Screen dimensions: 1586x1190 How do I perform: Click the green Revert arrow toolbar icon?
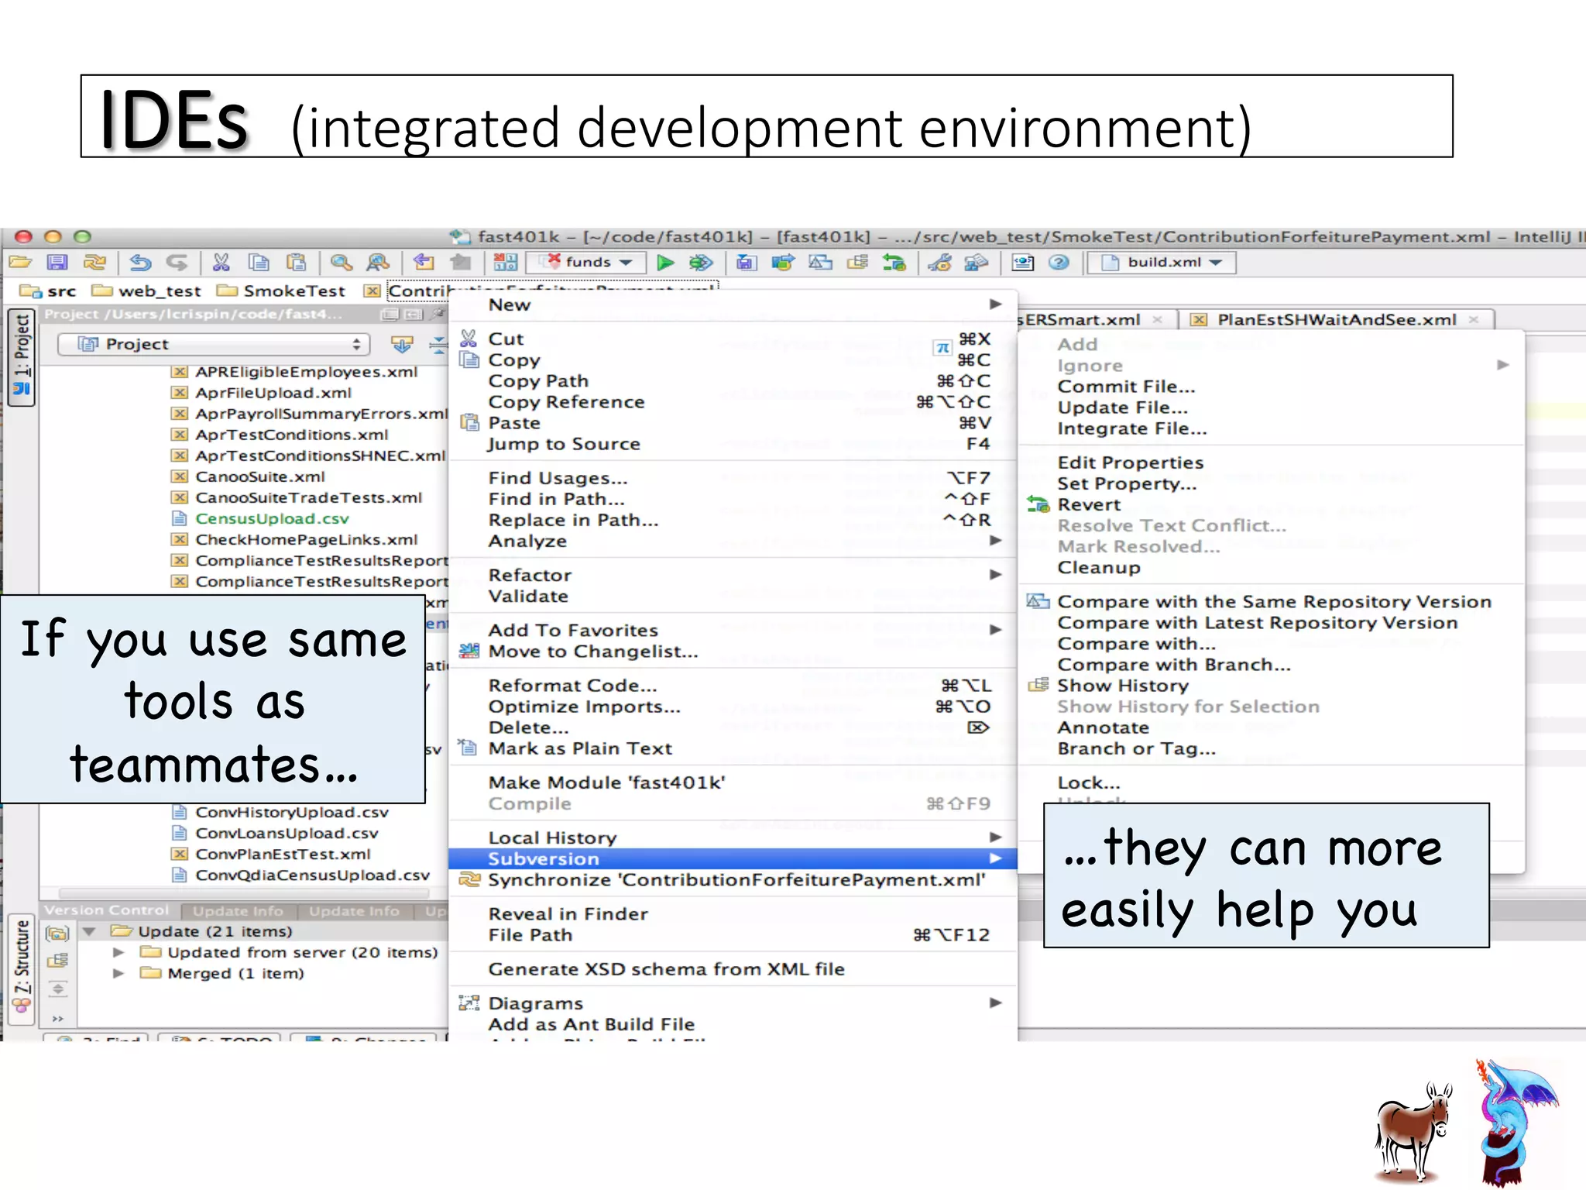click(894, 263)
